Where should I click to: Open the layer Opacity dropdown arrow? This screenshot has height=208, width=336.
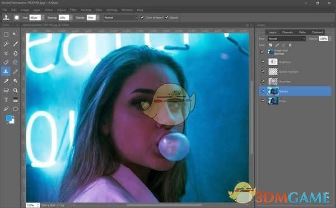[x=330, y=38]
